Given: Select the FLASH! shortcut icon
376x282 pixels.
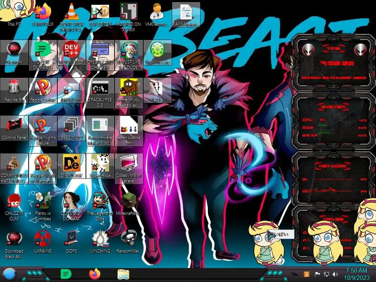Looking at the screenshot, I should 157,90.
